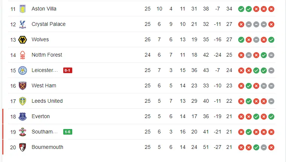
Task: Click the West Ham club crest
Action: 23,85
